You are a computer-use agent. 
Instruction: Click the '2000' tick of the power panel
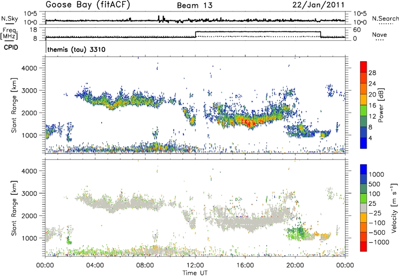29,113
